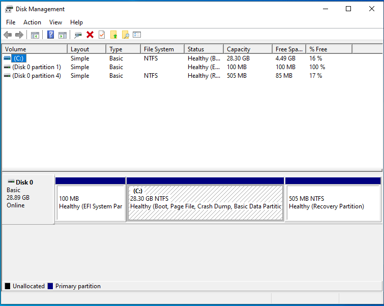Click the Disk 0 Basic Online label panel

(x=28, y=200)
